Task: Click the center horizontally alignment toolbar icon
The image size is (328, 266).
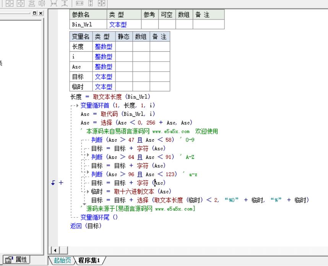Action: pyautogui.click(x=10, y=3)
